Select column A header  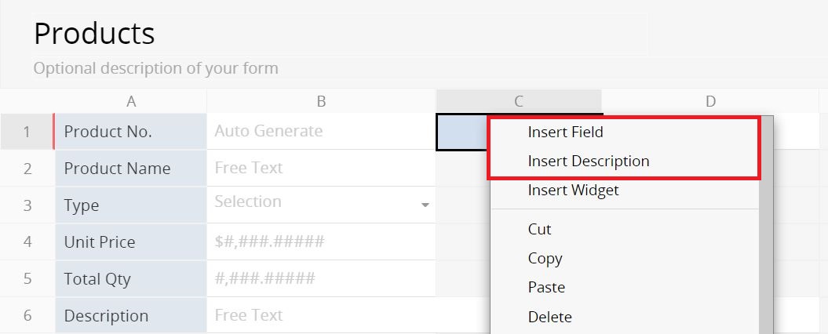(131, 101)
